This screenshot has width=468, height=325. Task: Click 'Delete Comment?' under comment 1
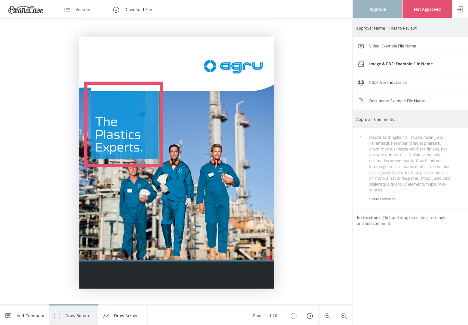tap(383, 199)
